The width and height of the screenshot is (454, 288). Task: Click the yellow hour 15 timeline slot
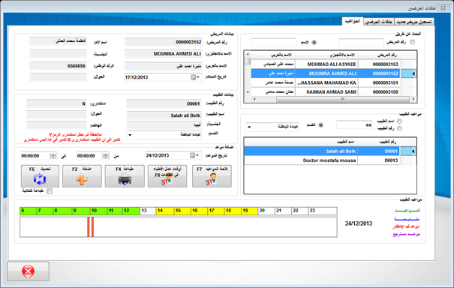[x=182, y=211]
